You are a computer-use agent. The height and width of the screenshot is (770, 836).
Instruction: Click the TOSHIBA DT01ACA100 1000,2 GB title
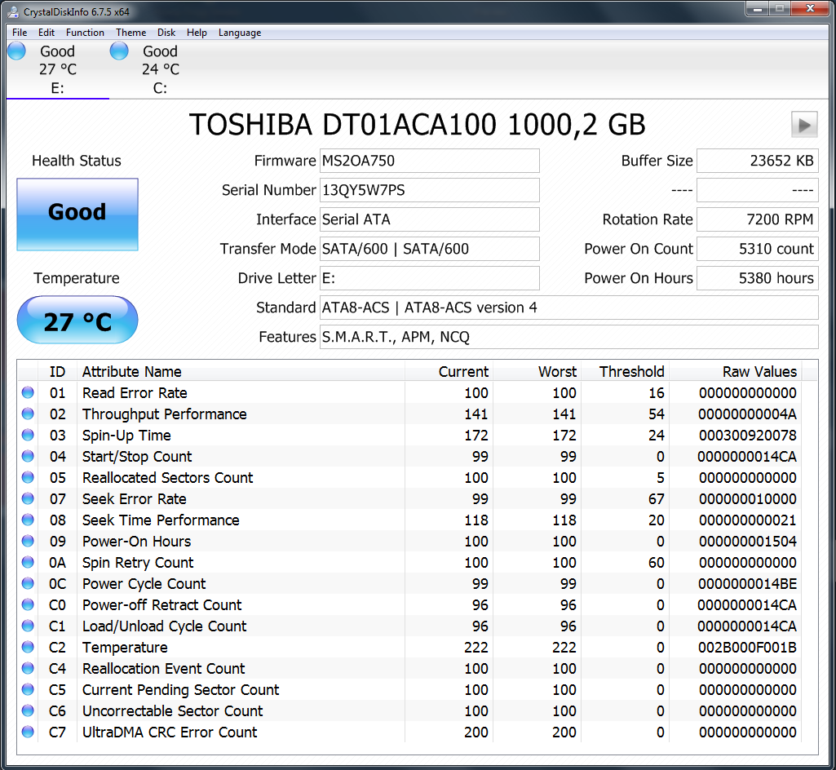coord(417,125)
